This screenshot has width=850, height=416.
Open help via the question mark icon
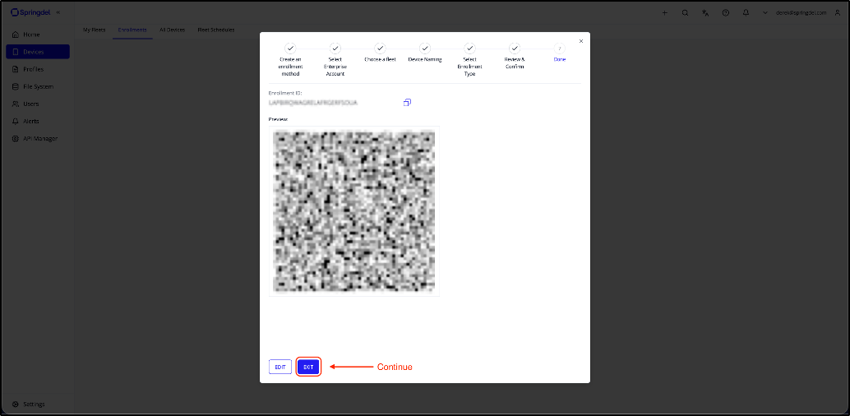point(725,12)
